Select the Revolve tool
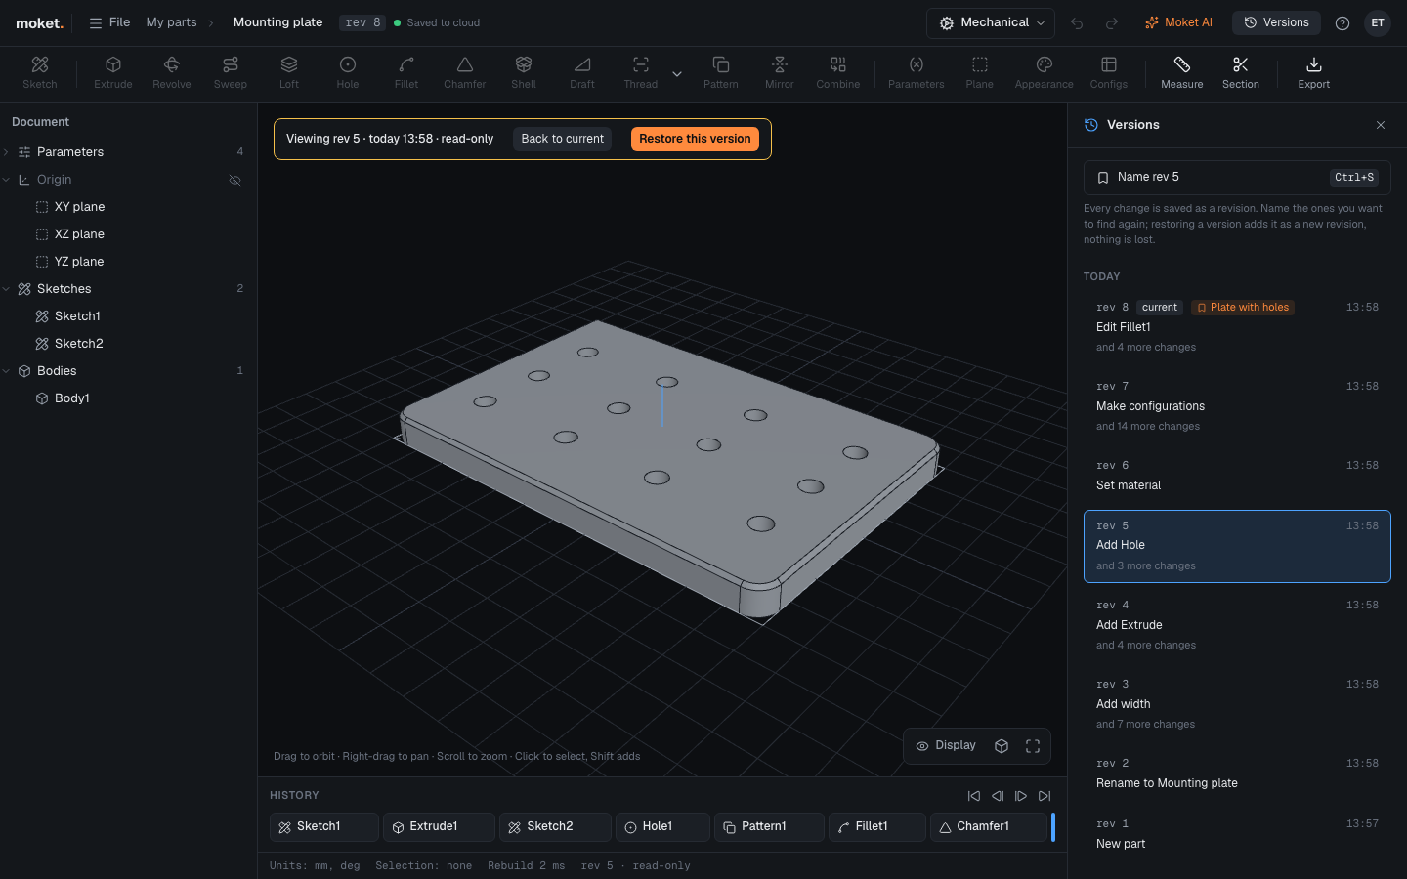The image size is (1407, 879). point(172,73)
